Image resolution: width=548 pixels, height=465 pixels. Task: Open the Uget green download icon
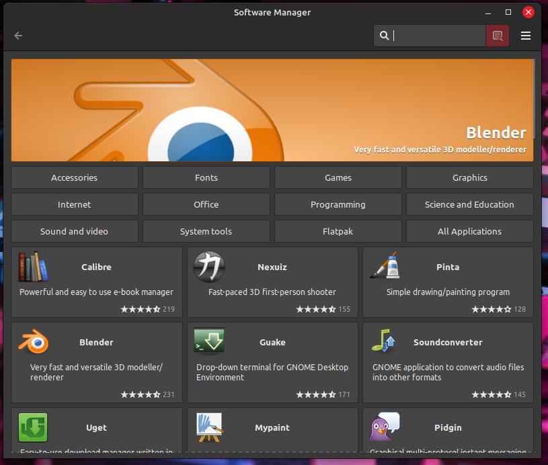(33, 427)
